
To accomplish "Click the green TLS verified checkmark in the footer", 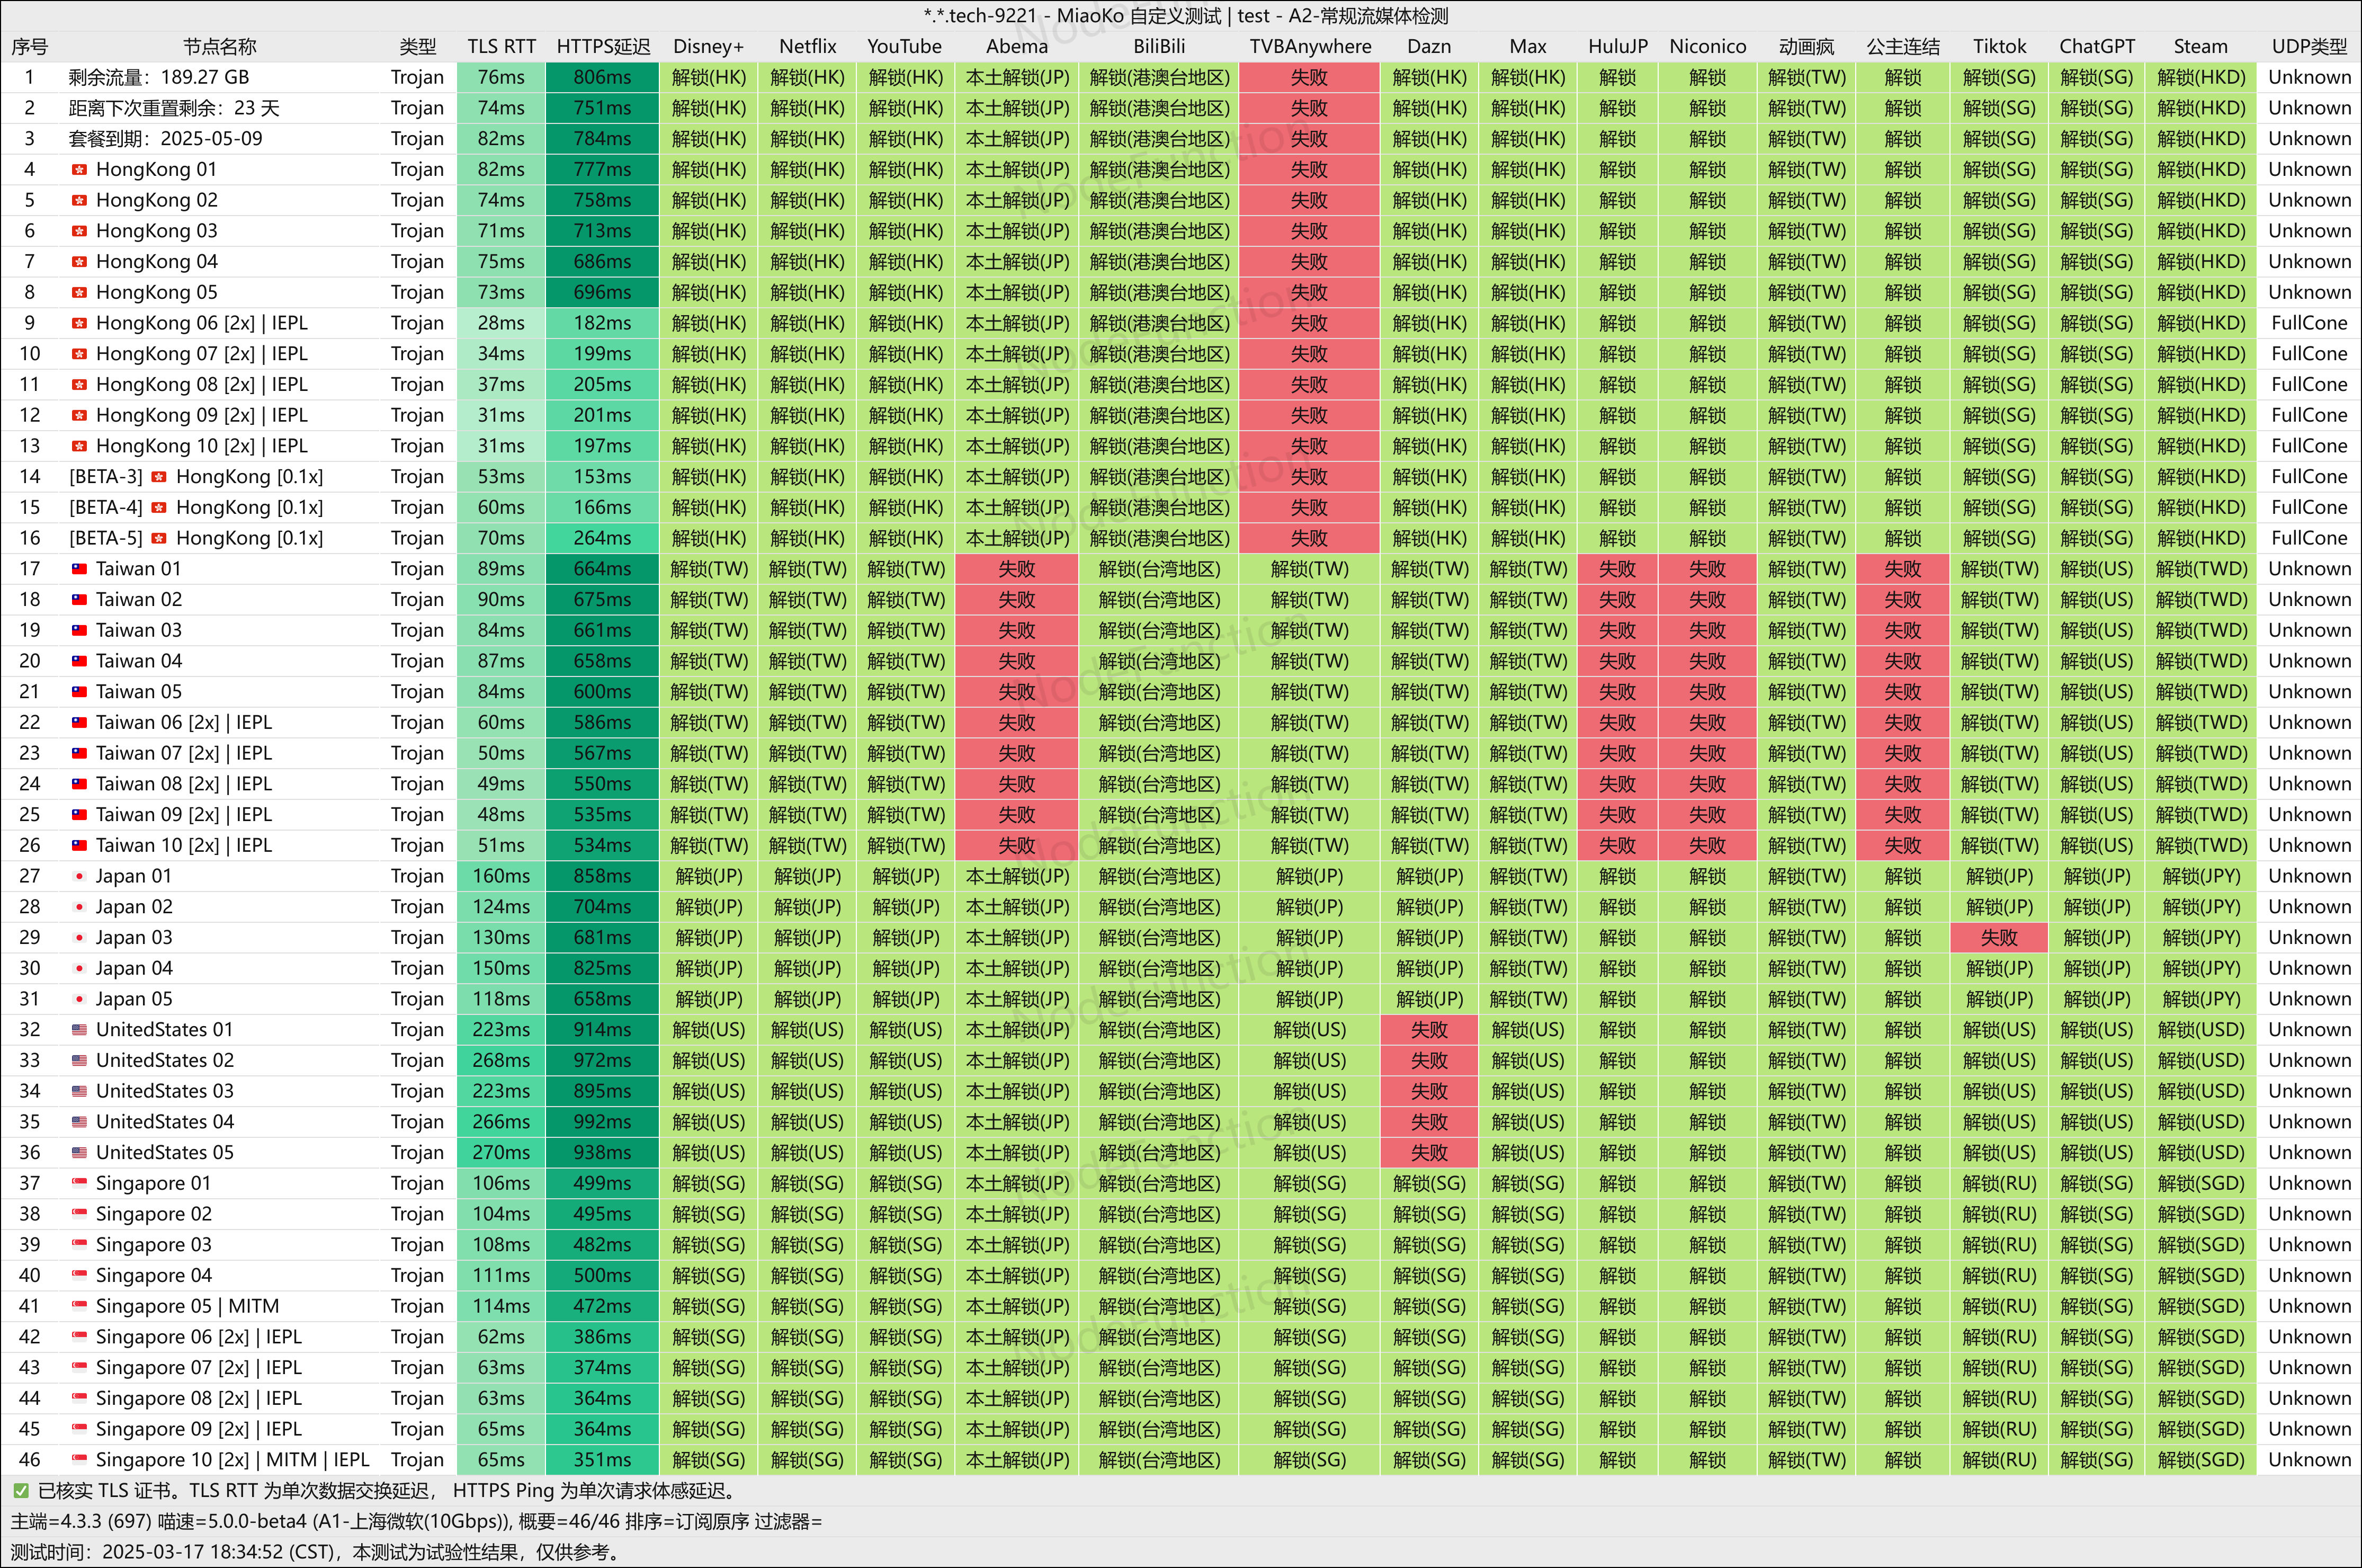I will click(x=20, y=1491).
